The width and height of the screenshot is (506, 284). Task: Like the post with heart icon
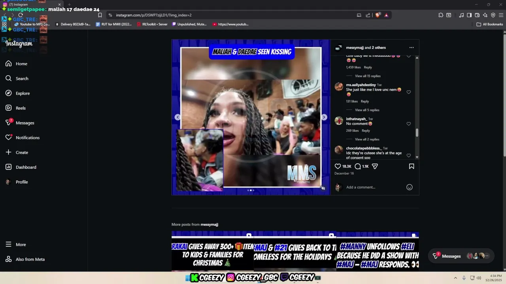click(338, 166)
